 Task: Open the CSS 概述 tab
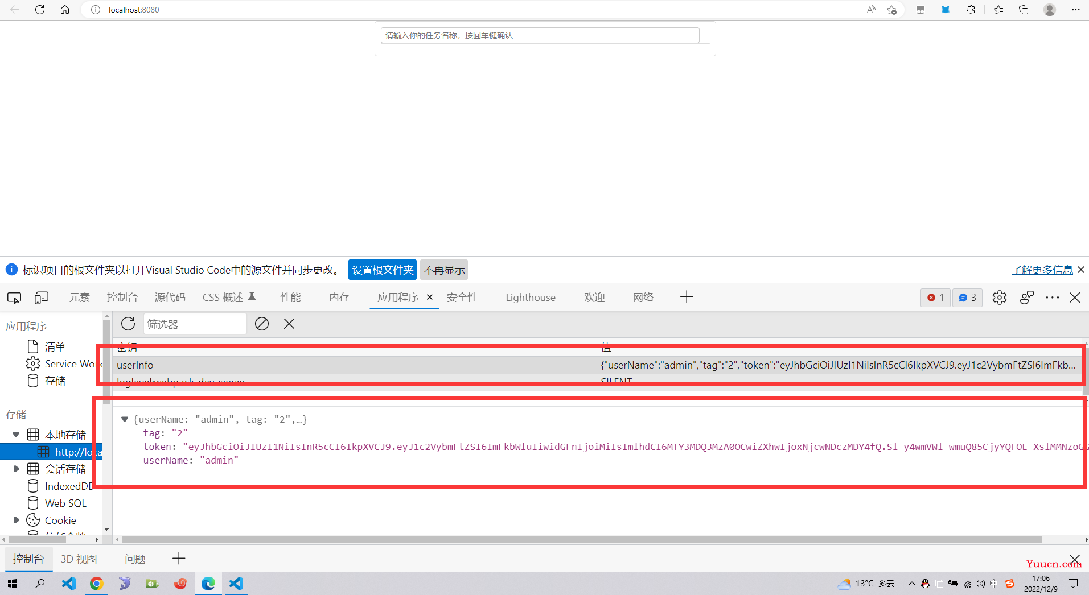229,298
